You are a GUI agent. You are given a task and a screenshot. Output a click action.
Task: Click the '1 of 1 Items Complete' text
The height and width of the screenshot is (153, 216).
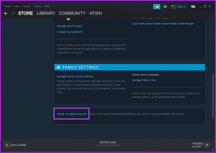coord(107,145)
